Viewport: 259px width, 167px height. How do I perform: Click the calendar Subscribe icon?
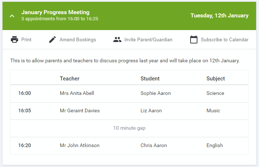click(194, 39)
